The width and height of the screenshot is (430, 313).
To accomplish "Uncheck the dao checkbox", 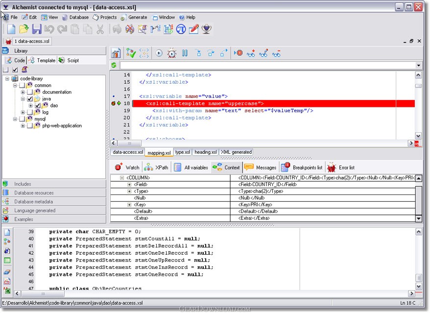I will click(x=38, y=105).
